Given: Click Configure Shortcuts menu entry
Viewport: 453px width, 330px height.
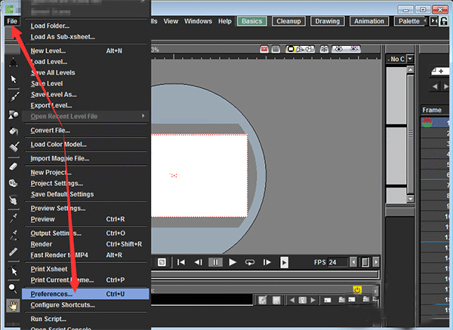Looking at the screenshot, I should pos(62,305).
